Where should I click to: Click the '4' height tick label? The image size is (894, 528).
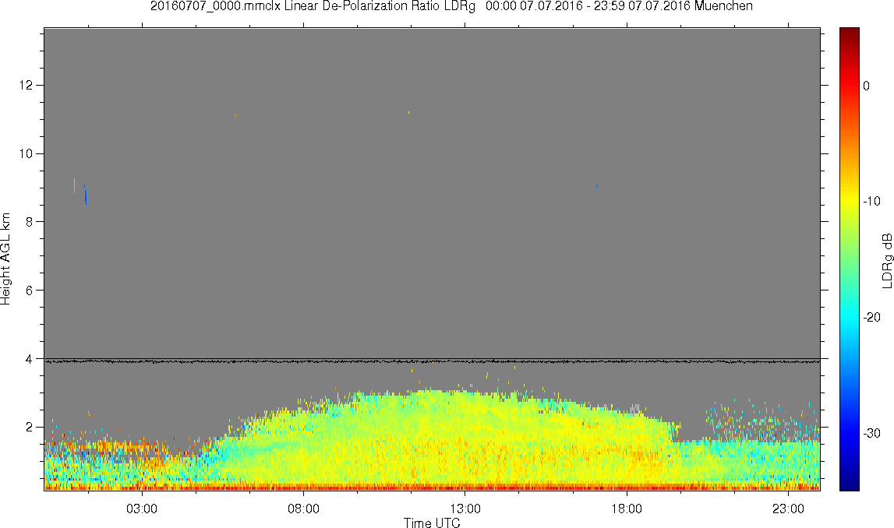pyautogui.click(x=30, y=359)
